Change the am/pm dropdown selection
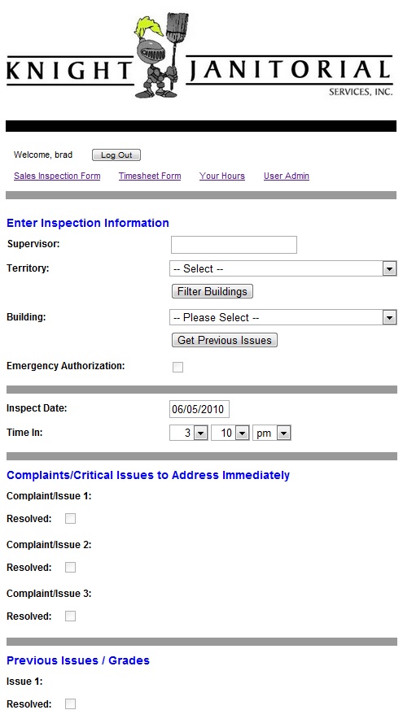 (x=271, y=433)
